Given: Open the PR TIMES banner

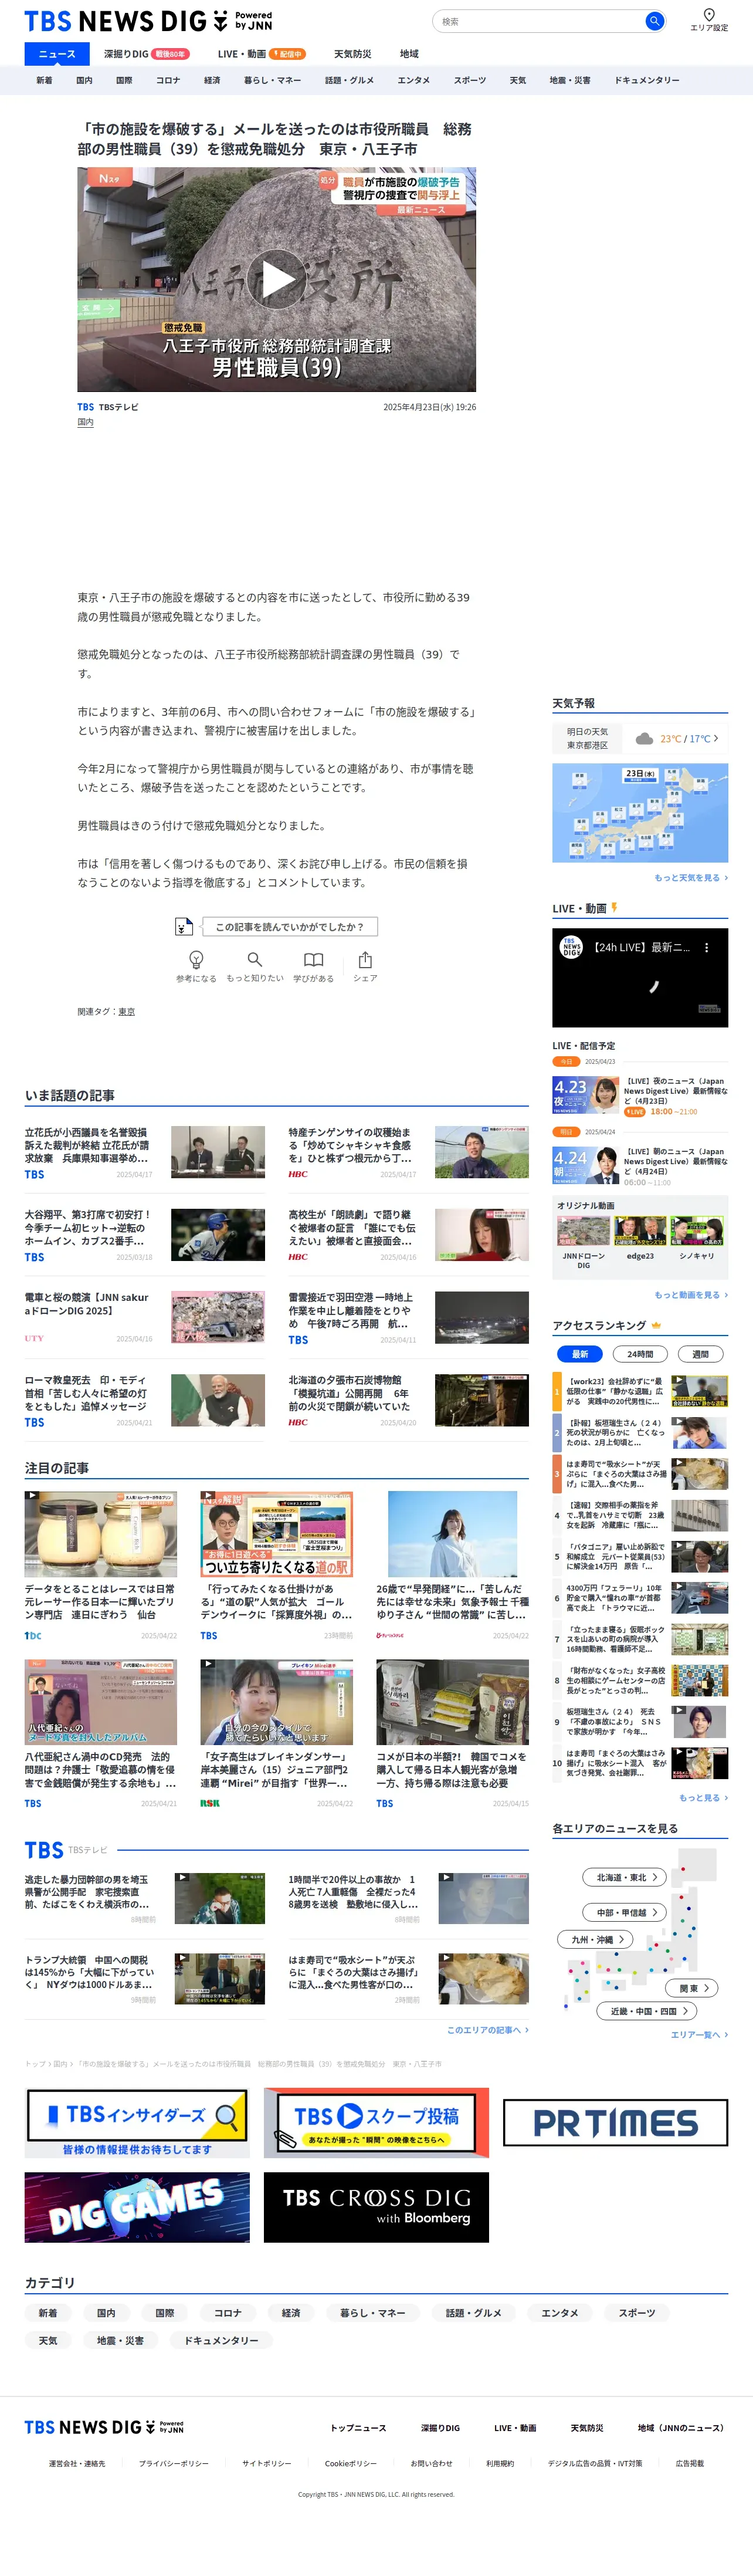Looking at the screenshot, I should coord(615,2122).
